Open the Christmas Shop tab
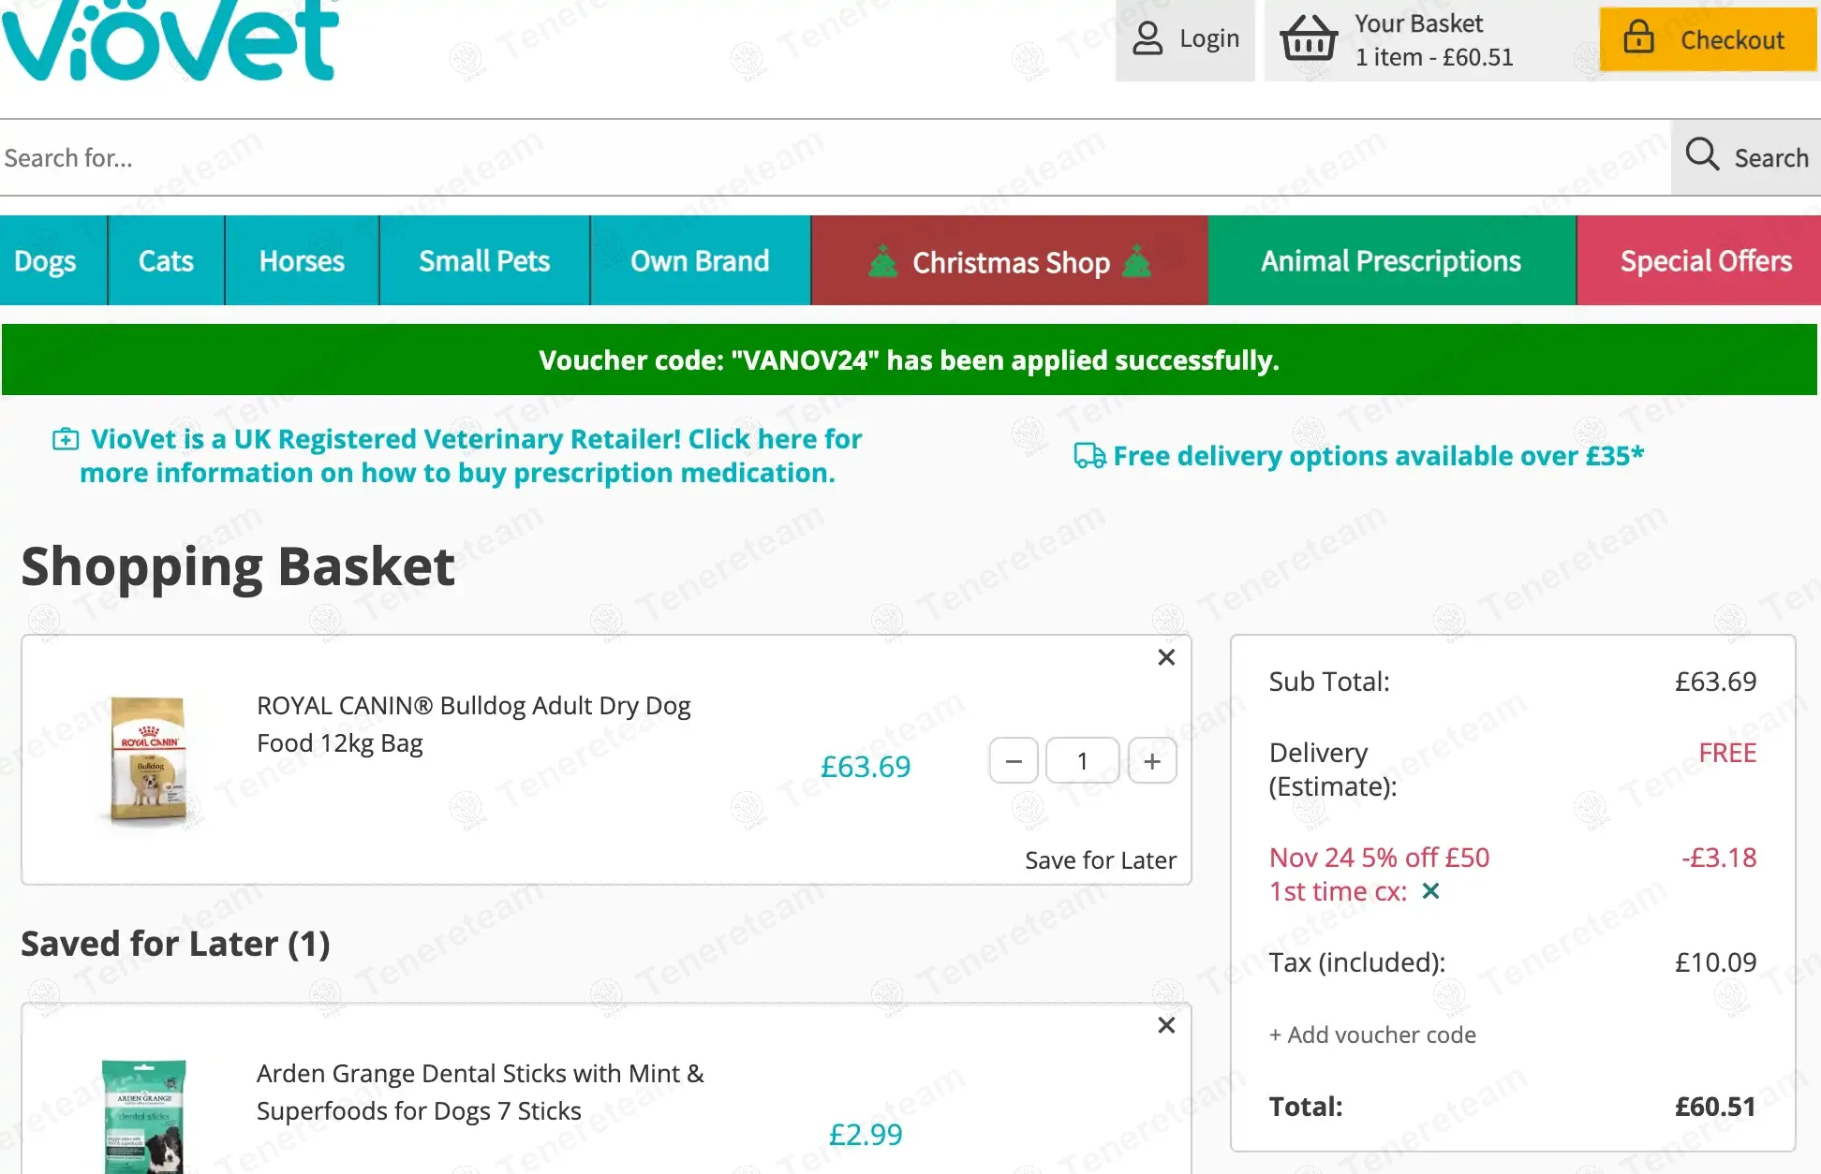Screen dimensions: 1821x1174 point(1010,261)
